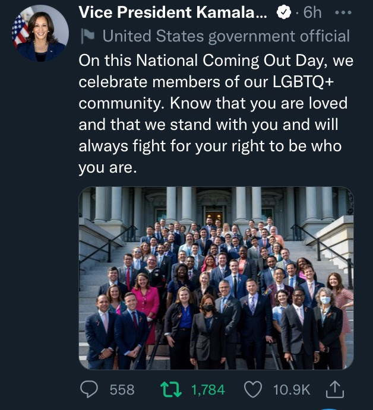Like the tweet with the heart icon
373x410 pixels.
pyautogui.click(x=254, y=389)
